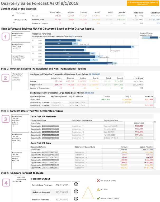This screenshot has width=160, height=202.
Task: Open the Filter by sub region dropdown
Action: click(21, 22)
